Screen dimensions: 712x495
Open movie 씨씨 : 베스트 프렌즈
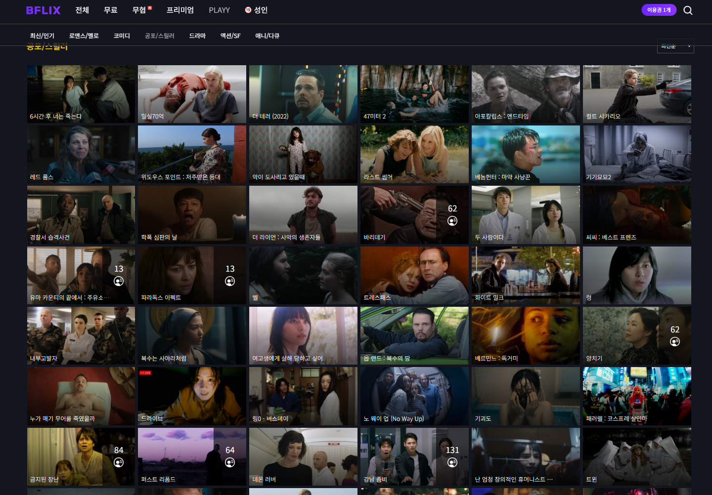point(637,215)
